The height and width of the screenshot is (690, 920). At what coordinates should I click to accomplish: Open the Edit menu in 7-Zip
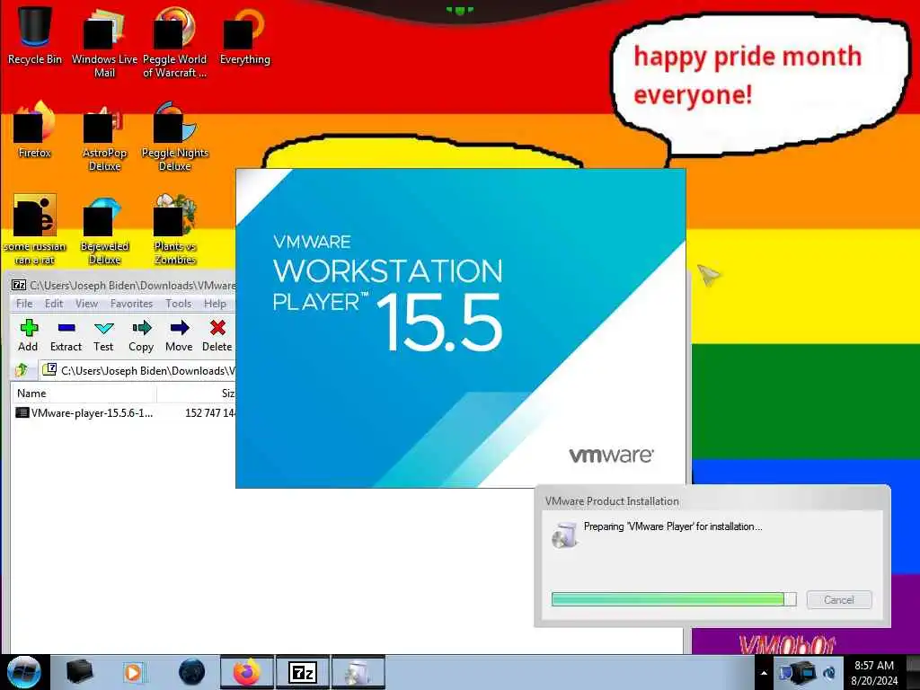pos(54,304)
